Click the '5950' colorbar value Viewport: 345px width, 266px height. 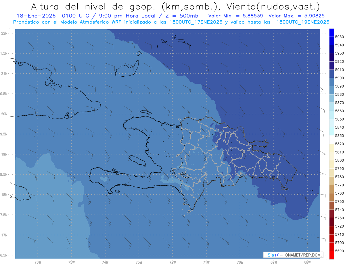339,37
